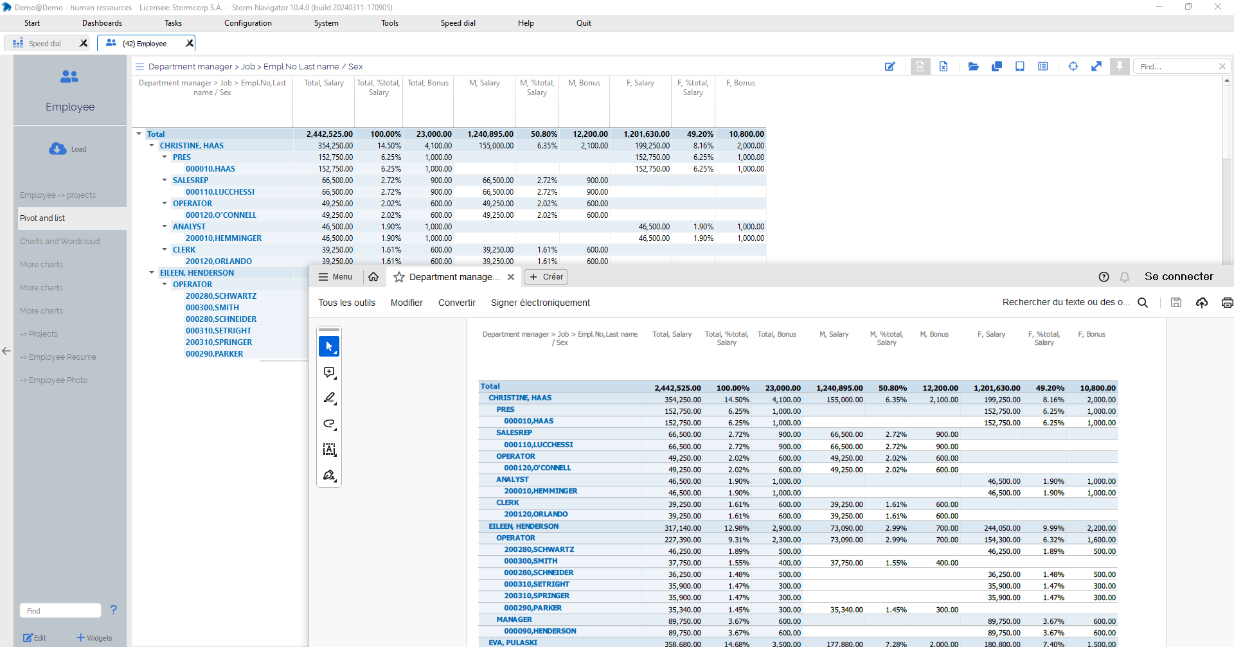Collapse the OPERATOR node under EILEEN, HENDERSON

pyautogui.click(x=165, y=284)
